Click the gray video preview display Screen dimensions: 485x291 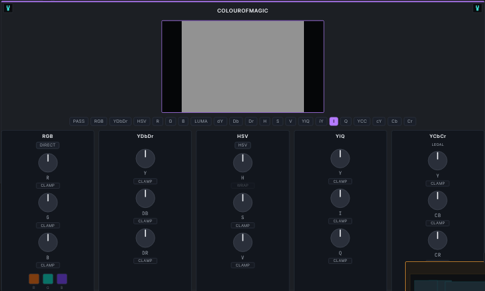(x=243, y=67)
